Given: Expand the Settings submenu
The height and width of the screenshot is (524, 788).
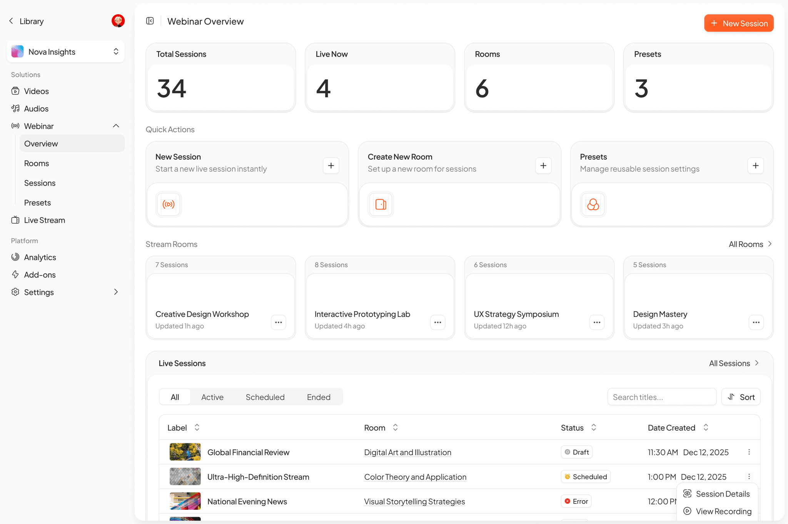Looking at the screenshot, I should pyautogui.click(x=116, y=292).
